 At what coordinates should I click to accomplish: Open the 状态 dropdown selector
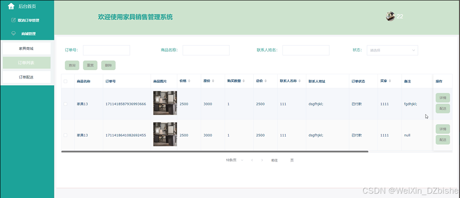pos(392,50)
